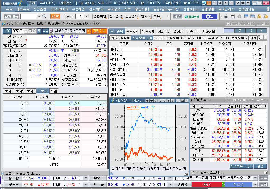Open dropdown beside 선물 ticker bar
Screen dimensions: 270x189
[x=170, y=185]
